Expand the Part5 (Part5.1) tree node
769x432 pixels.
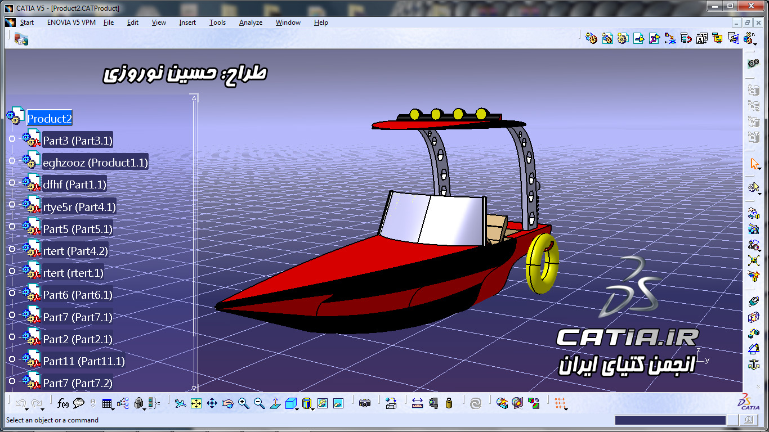tap(12, 227)
